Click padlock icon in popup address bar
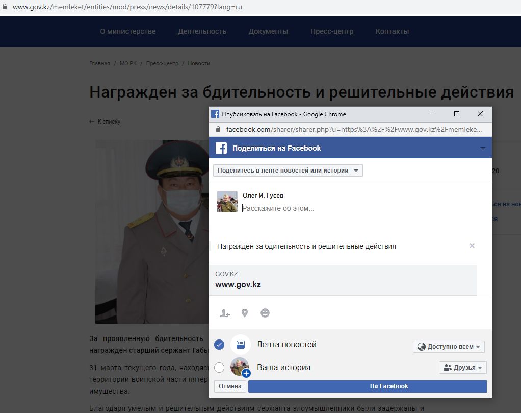Screen dimensions: 521x413 pos(218,129)
